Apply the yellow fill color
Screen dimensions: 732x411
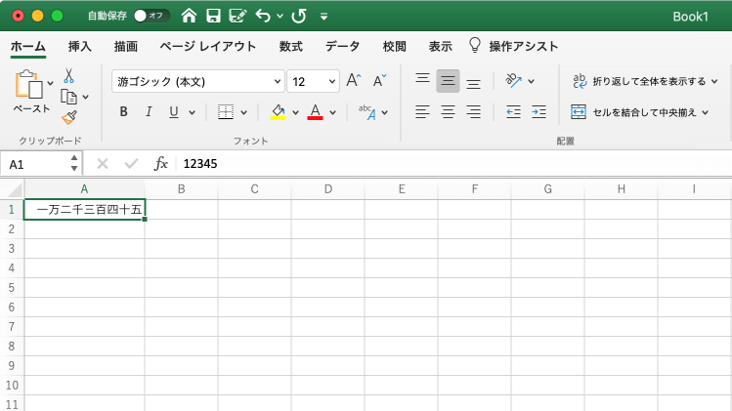278,112
